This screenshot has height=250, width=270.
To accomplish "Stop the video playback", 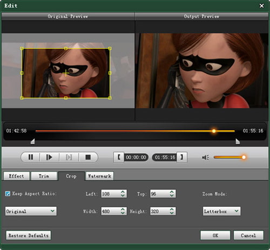I will pyautogui.click(x=88, y=157).
